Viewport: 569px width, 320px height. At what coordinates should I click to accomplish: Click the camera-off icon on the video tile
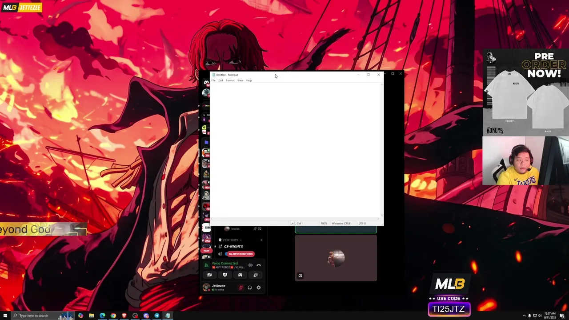[300, 276]
